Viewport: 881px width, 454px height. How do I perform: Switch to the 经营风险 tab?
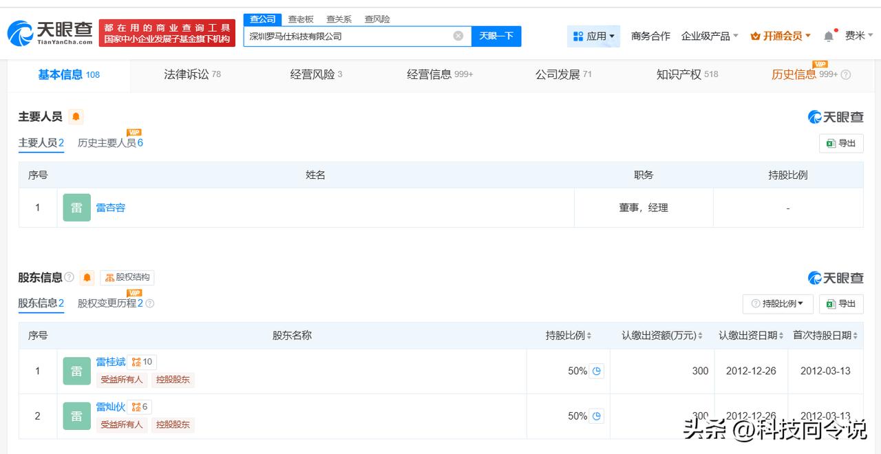316,74
